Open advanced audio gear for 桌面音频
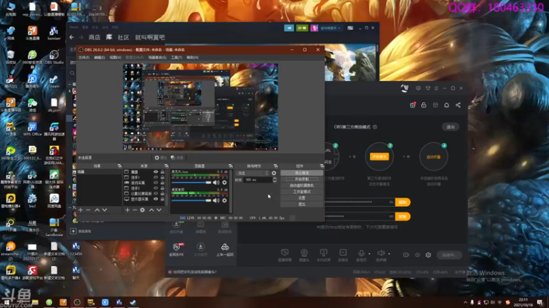 [224, 201]
